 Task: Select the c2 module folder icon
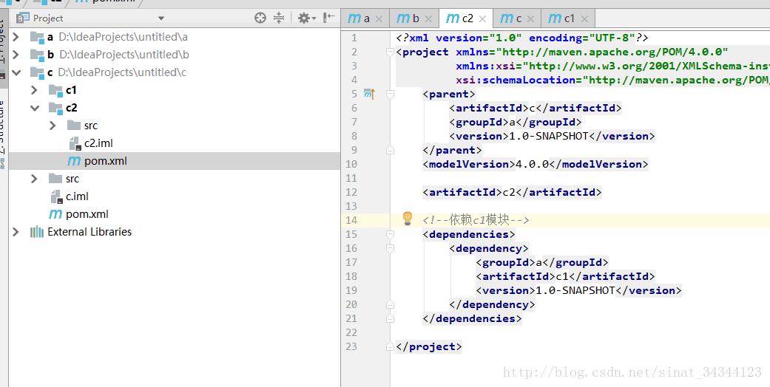tap(55, 108)
